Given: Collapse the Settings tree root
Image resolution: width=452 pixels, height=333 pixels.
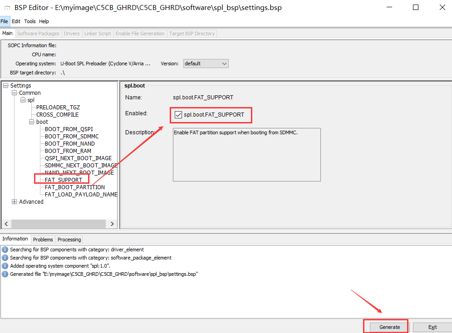Looking at the screenshot, I should (6, 86).
